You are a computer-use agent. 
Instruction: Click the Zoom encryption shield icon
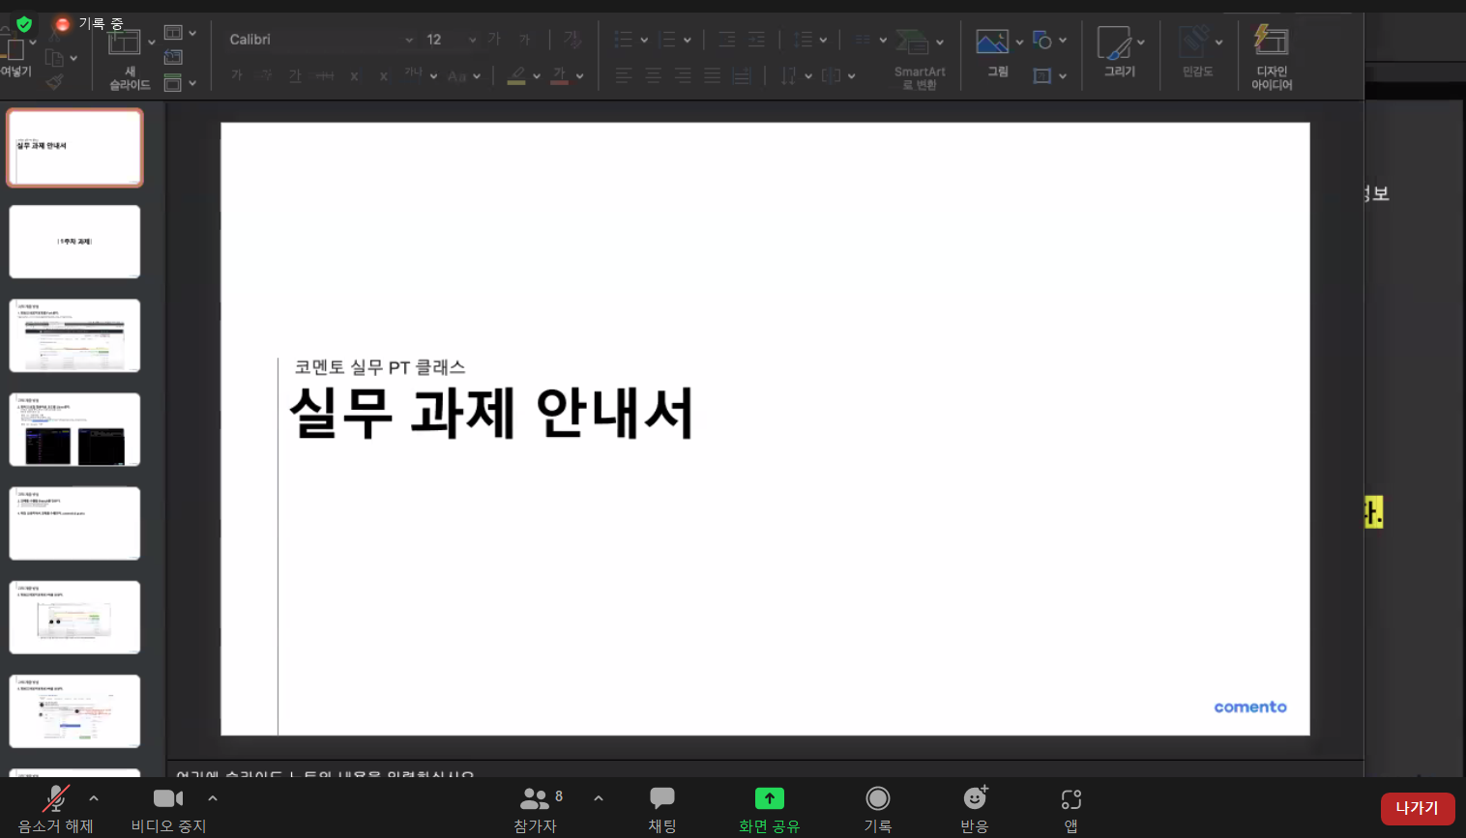(24, 23)
